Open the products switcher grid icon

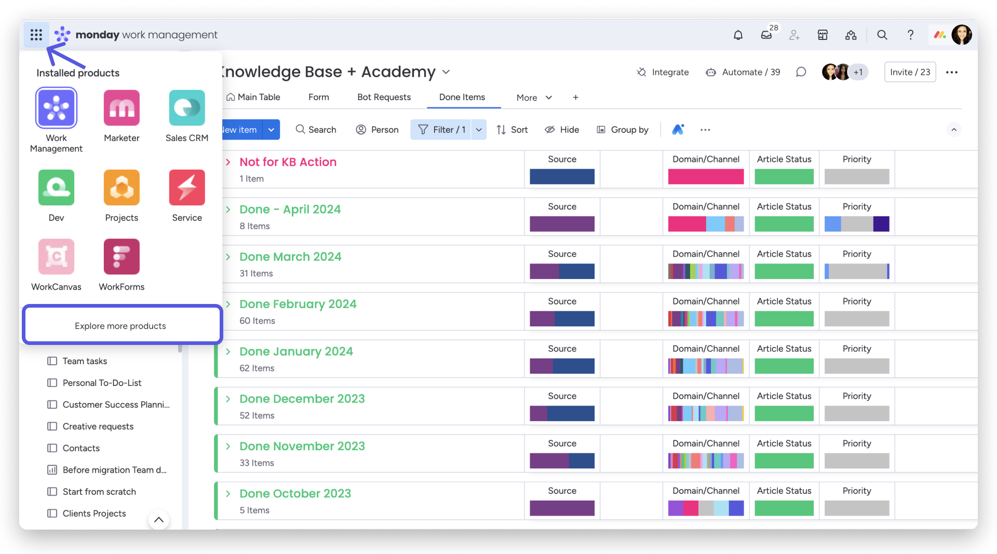click(x=36, y=35)
